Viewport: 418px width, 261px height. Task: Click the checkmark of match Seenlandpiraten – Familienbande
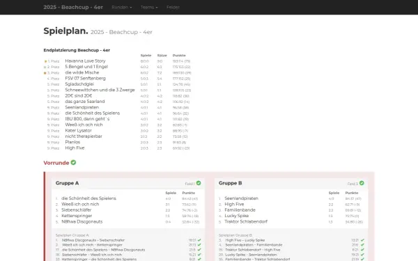click(362, 245)
